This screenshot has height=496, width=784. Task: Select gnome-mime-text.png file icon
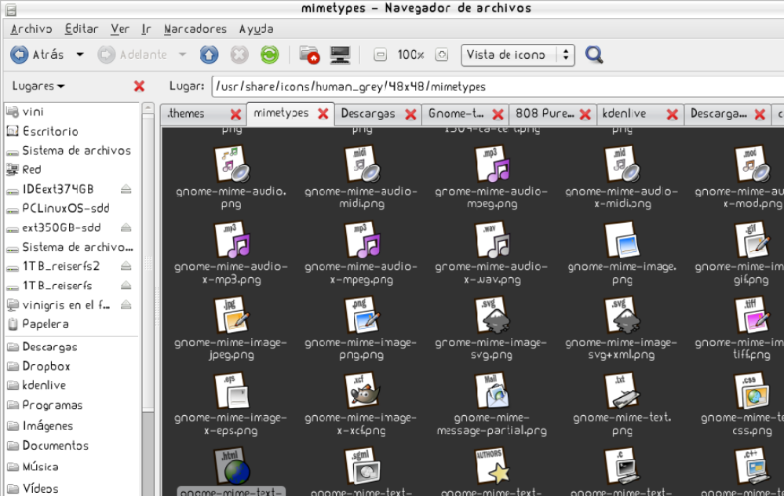pyautogui.click(x=622, y=391)
